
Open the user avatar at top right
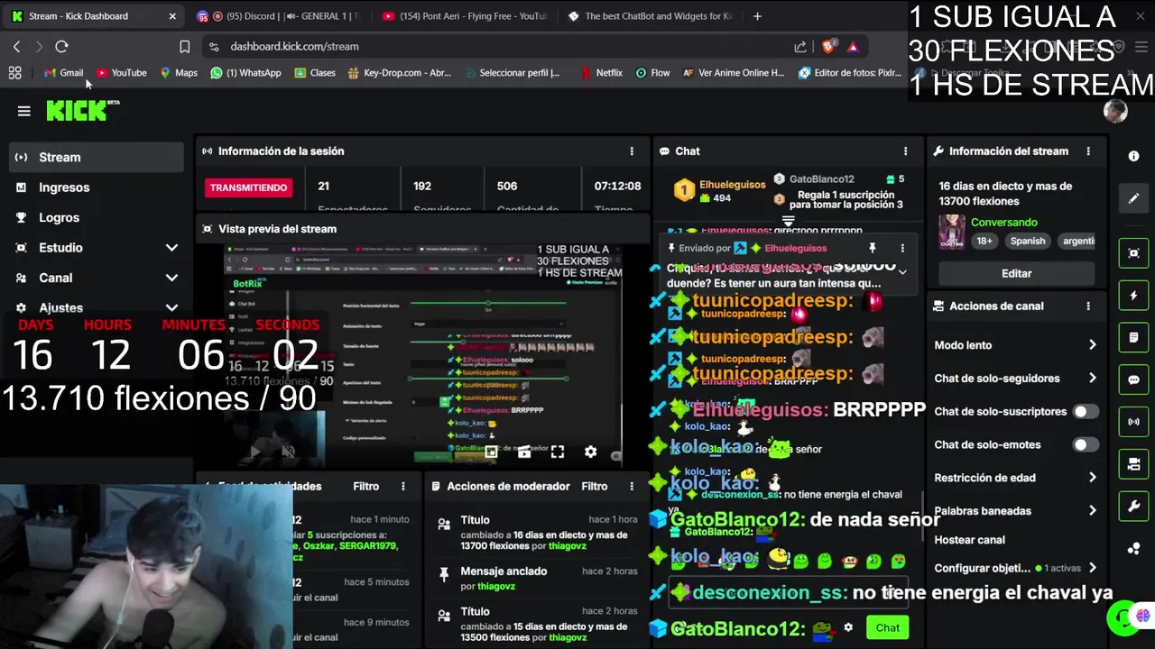1115,111
